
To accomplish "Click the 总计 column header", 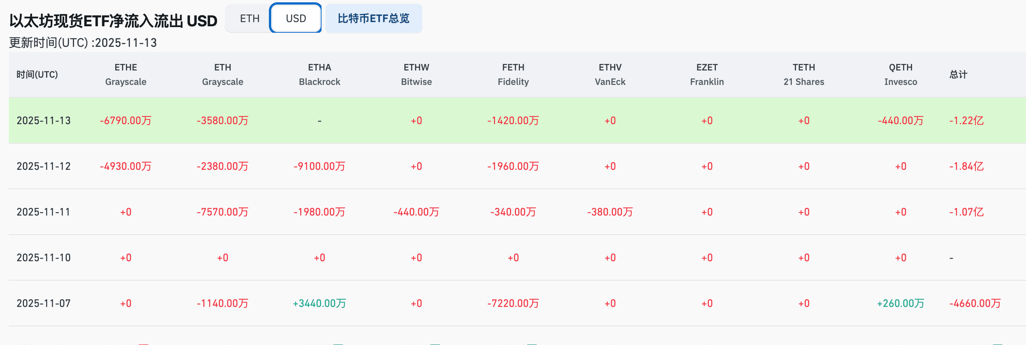I will [958, 75].
